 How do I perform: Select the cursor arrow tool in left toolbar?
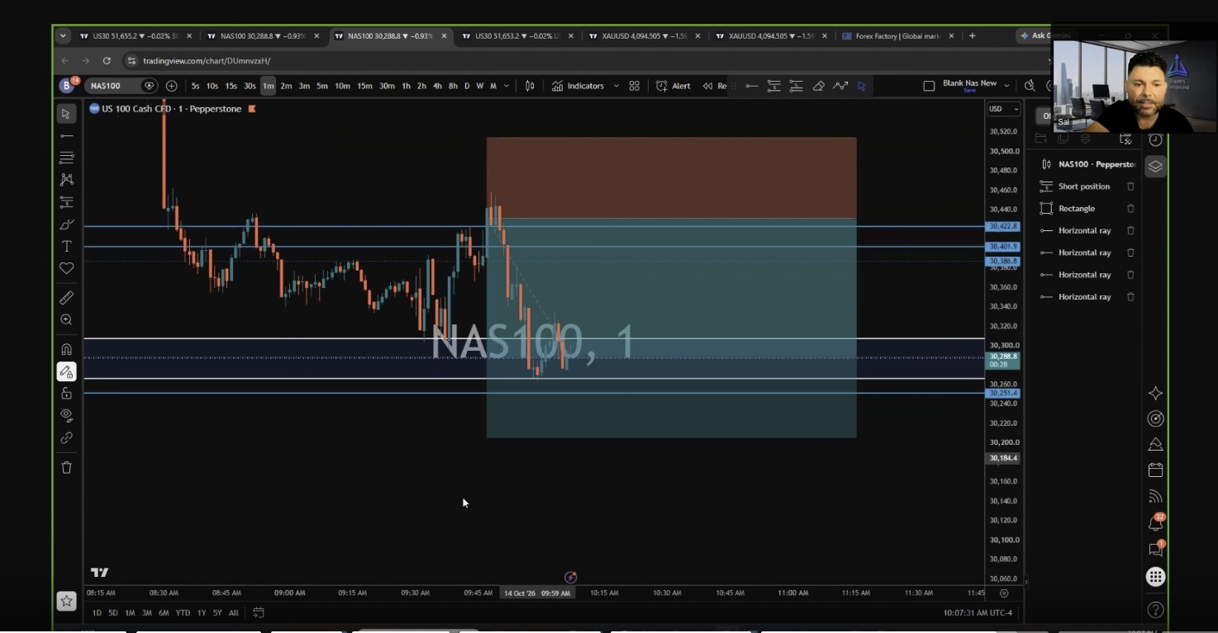(66, 113)
